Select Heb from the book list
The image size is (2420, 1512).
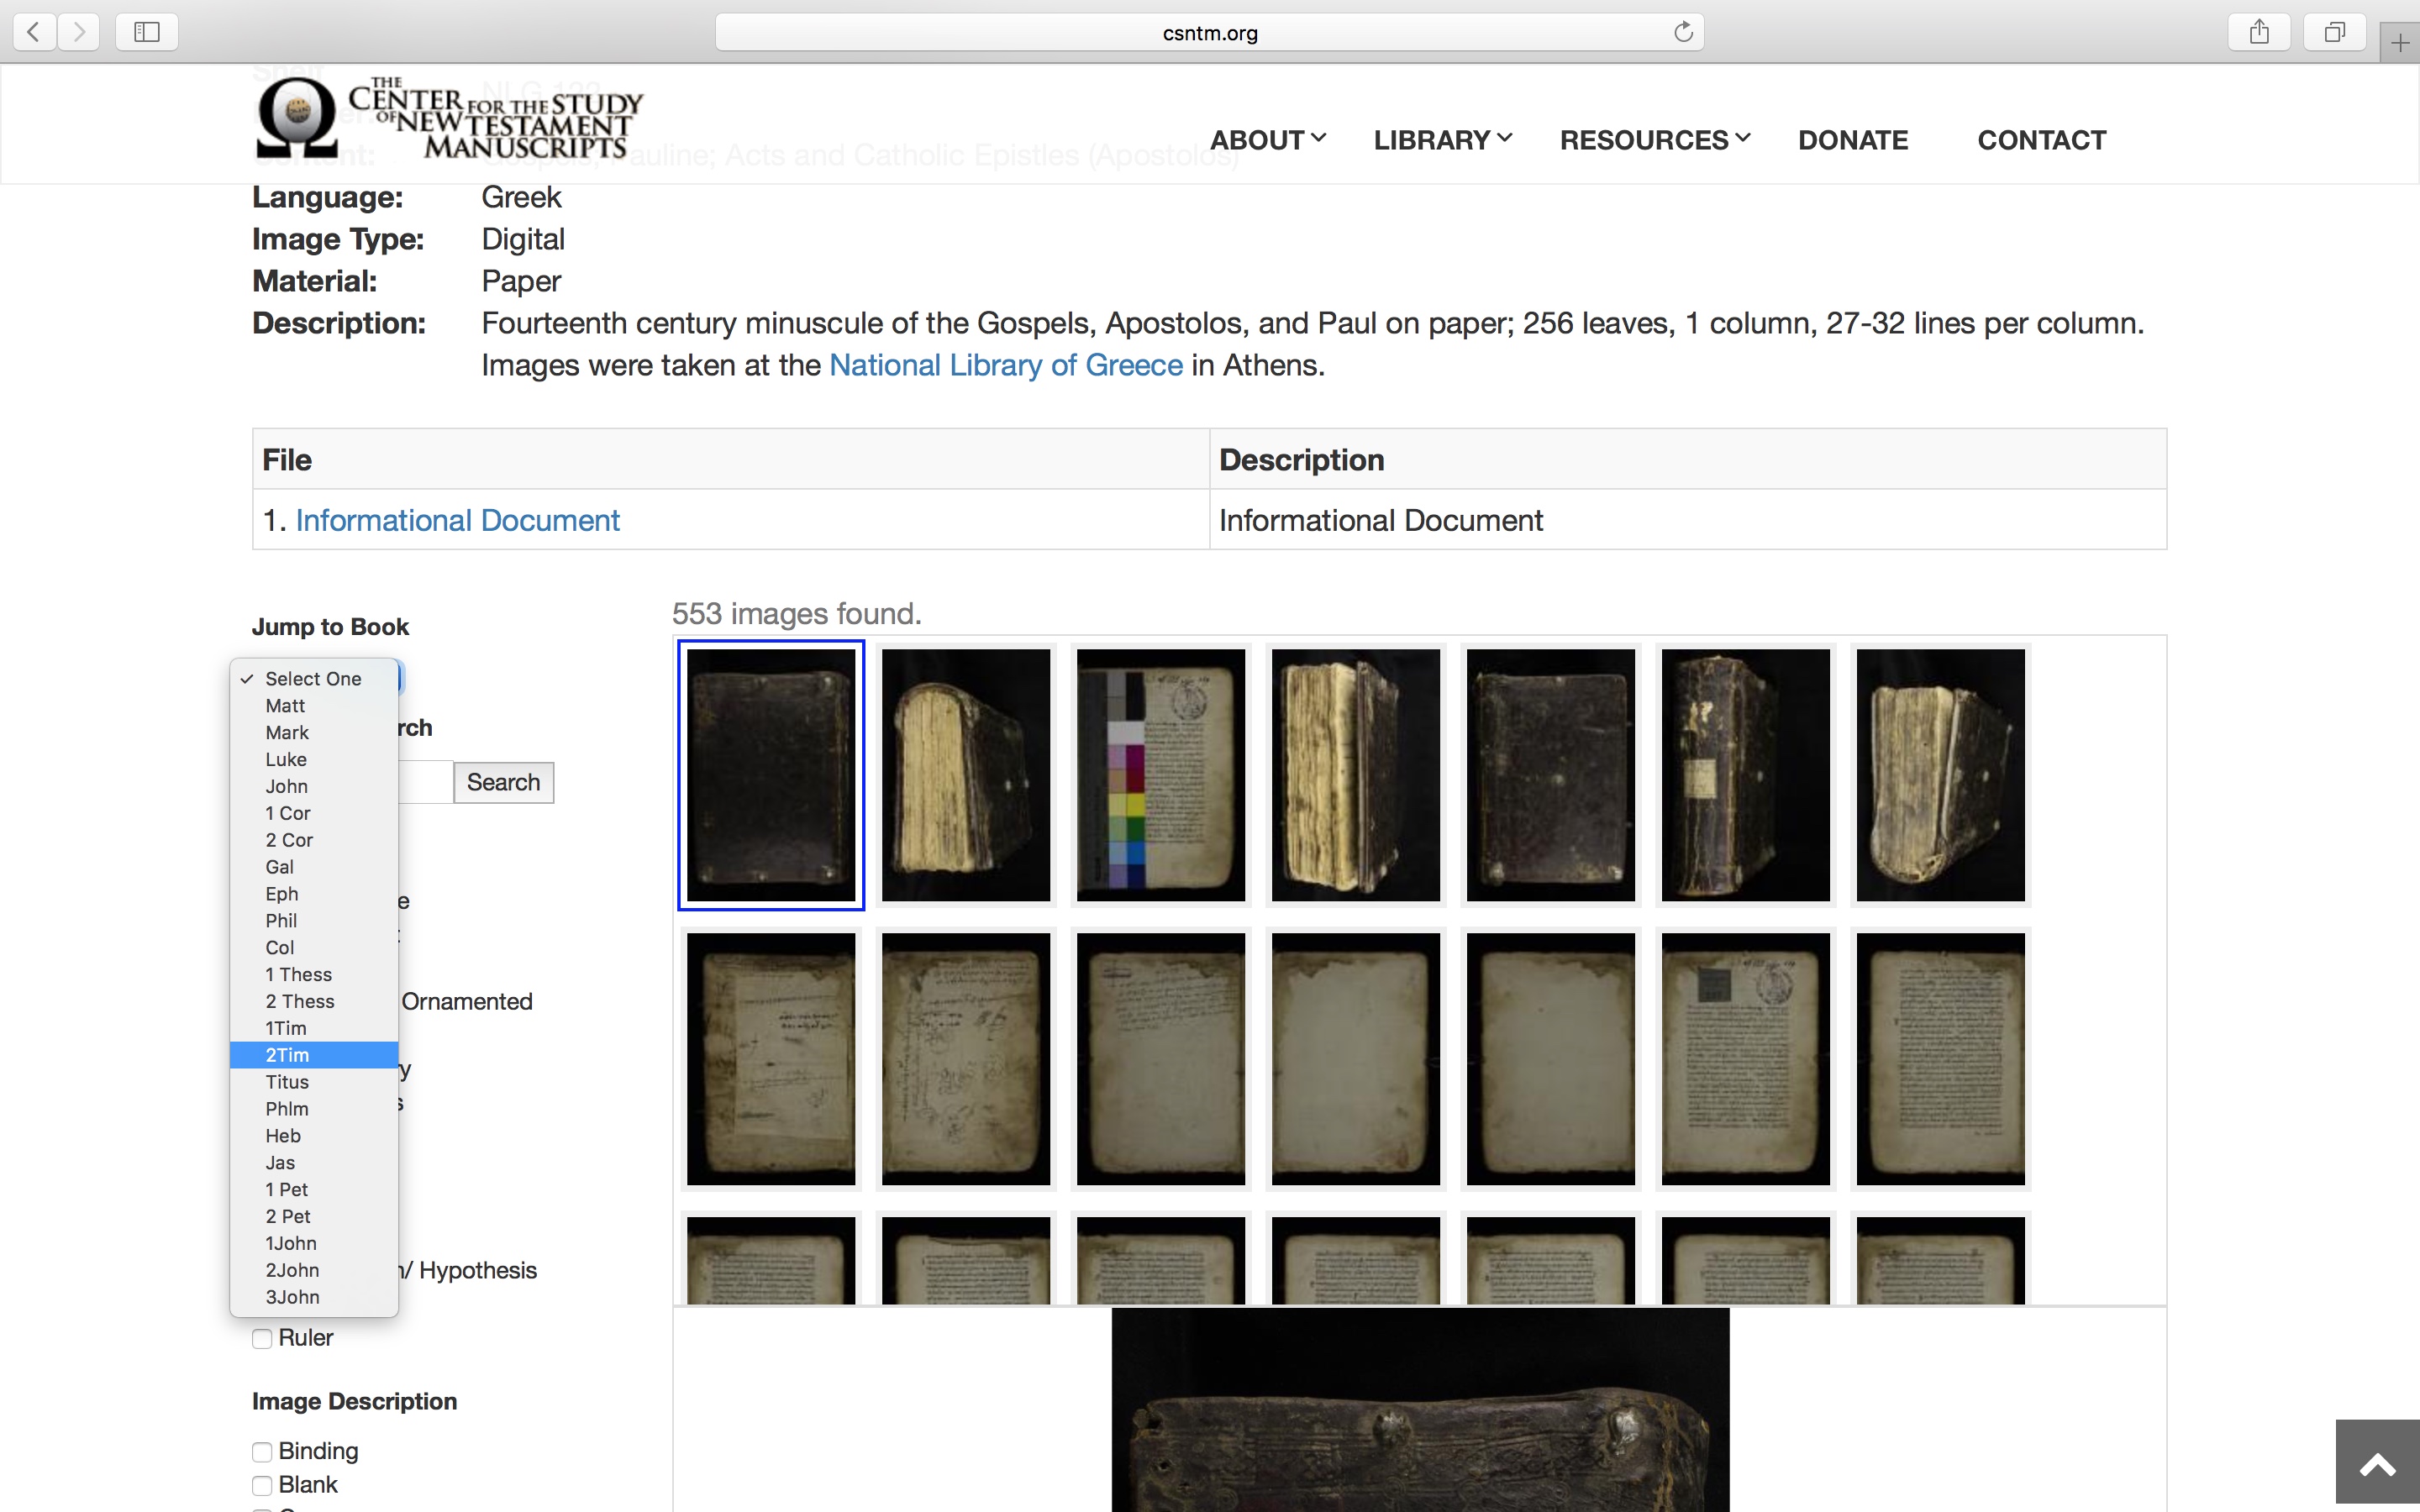tap(314, 1136)
